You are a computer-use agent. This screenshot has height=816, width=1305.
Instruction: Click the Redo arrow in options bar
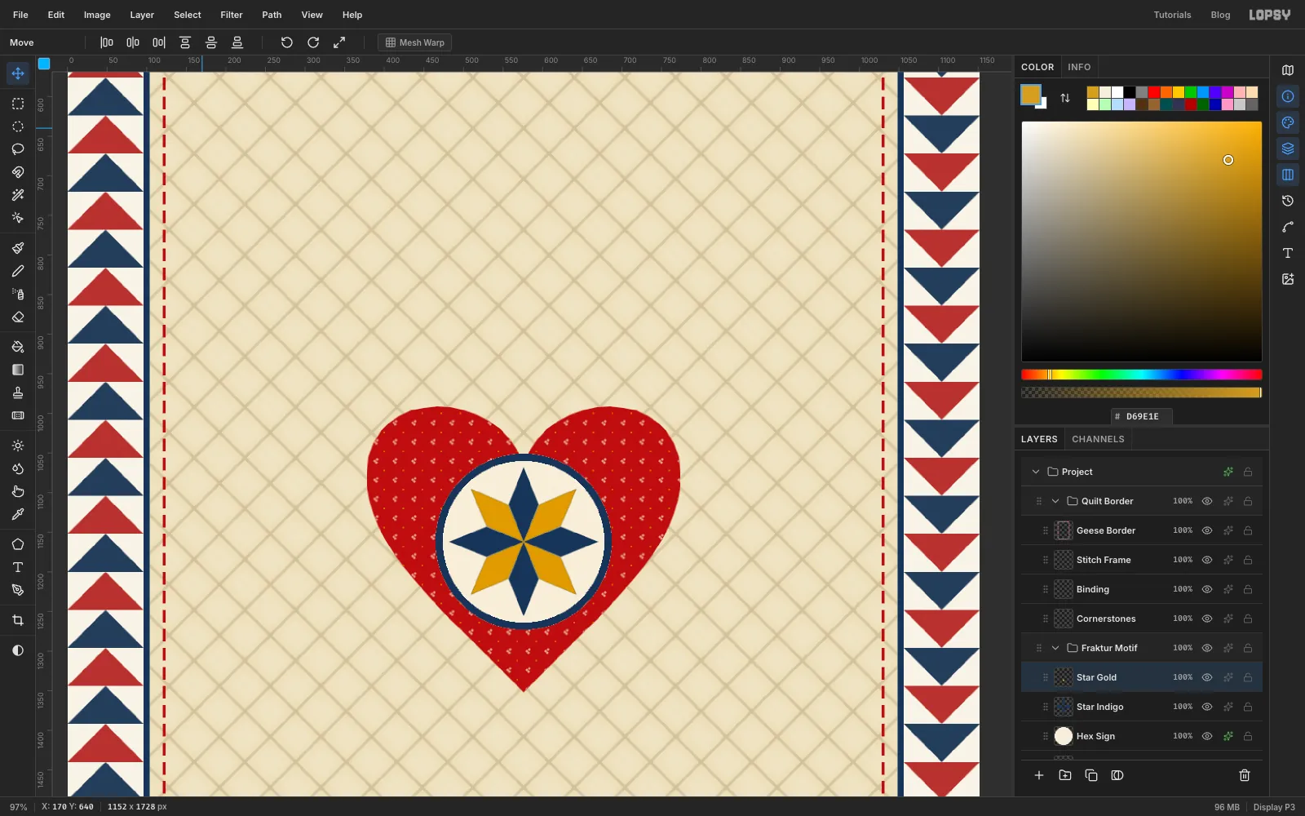click(313, 42)
